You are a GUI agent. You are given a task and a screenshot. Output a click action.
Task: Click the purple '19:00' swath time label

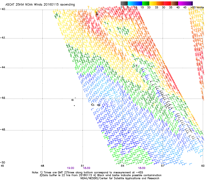coord(70,168)
